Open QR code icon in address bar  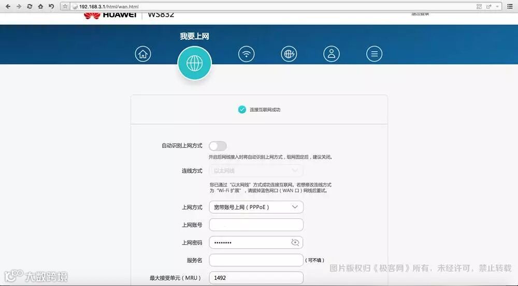(479, 6)
